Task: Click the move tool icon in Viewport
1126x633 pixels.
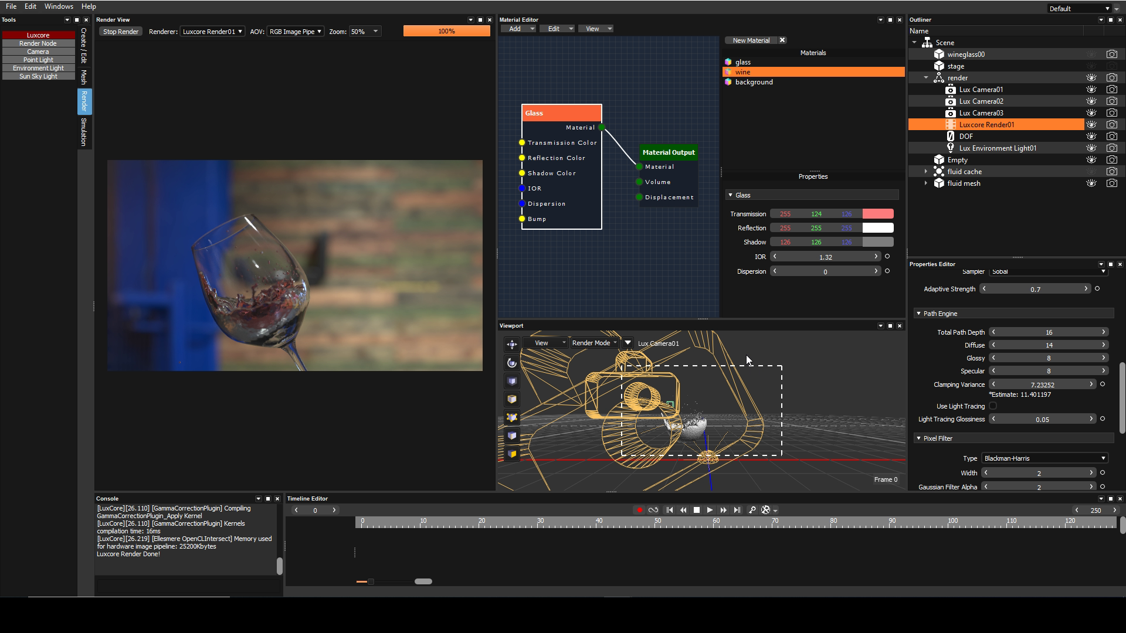Action: pyautogui.click(x=512, y=345)
